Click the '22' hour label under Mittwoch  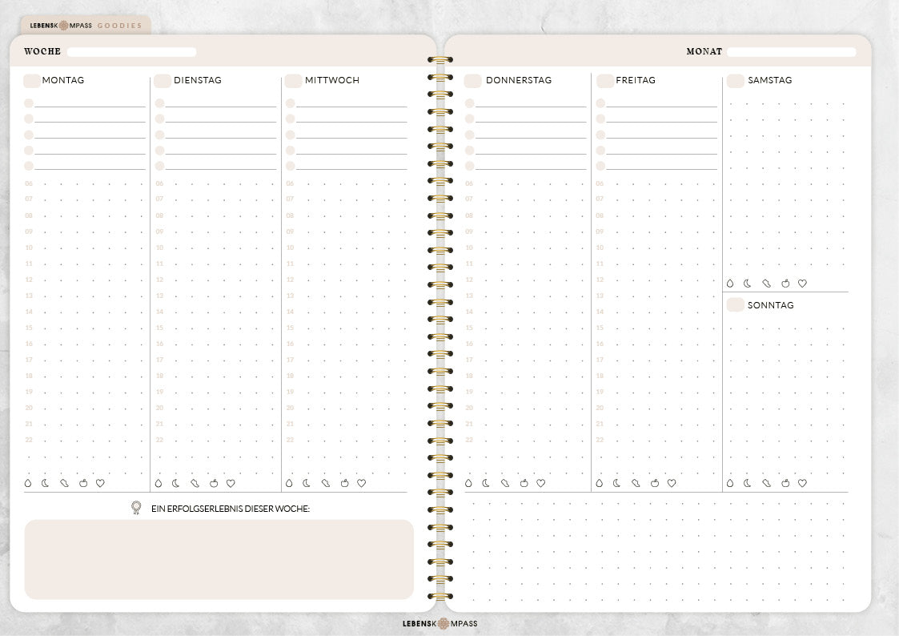(290, 440)
